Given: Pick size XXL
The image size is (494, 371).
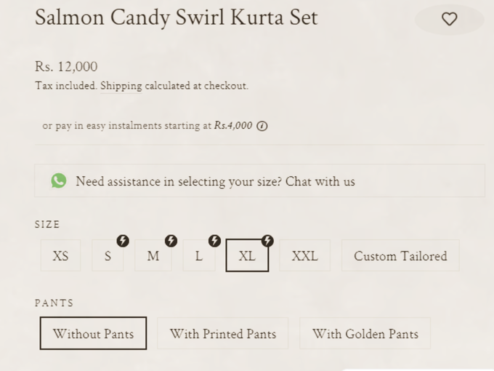Looking at the screenshot, I should tap(304, 255).
